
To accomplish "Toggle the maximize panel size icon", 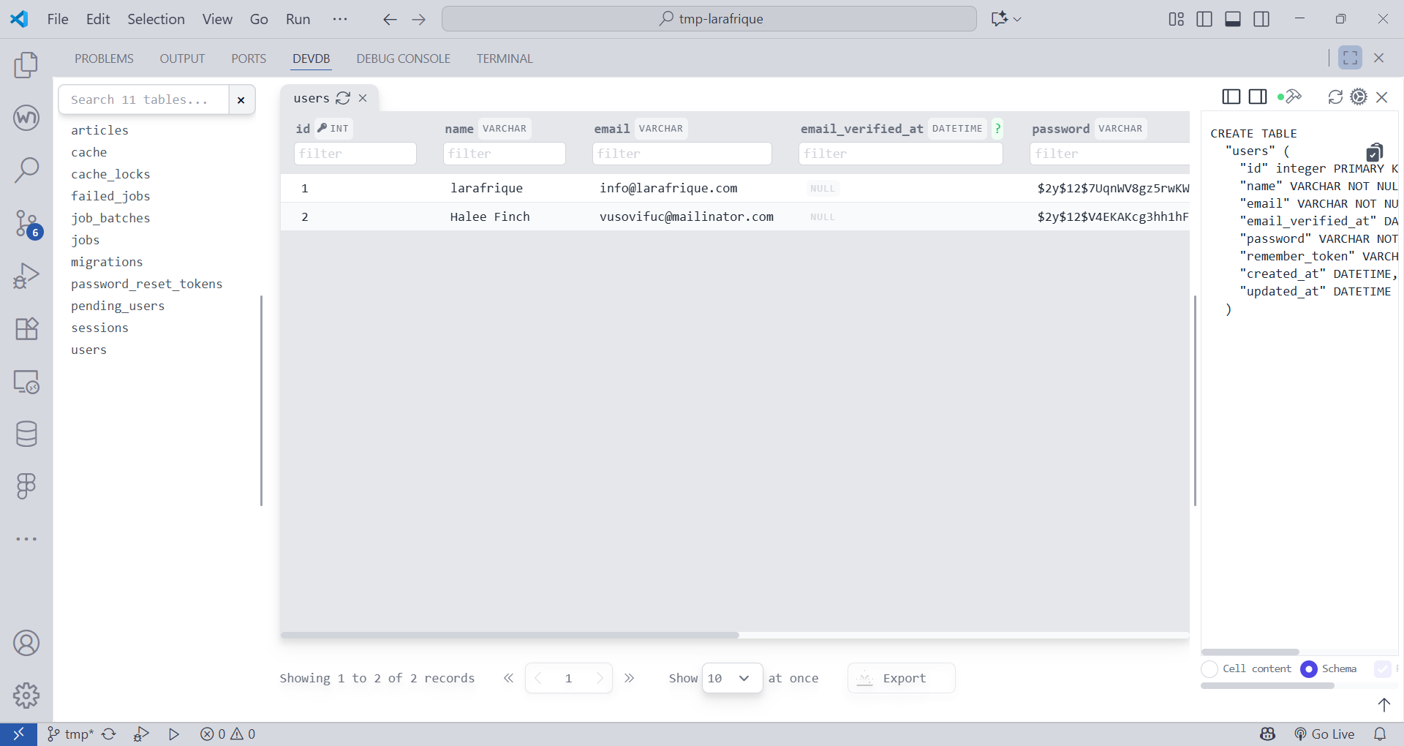I will (1350, 58).
